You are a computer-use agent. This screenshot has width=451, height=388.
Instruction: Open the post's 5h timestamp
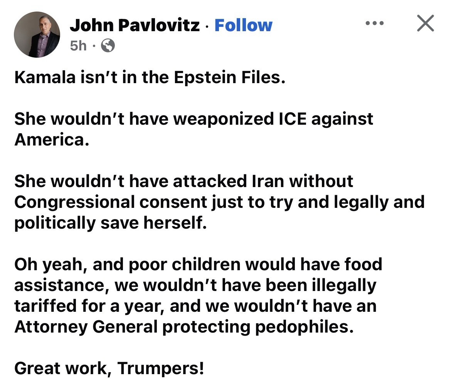pos(79,46)
